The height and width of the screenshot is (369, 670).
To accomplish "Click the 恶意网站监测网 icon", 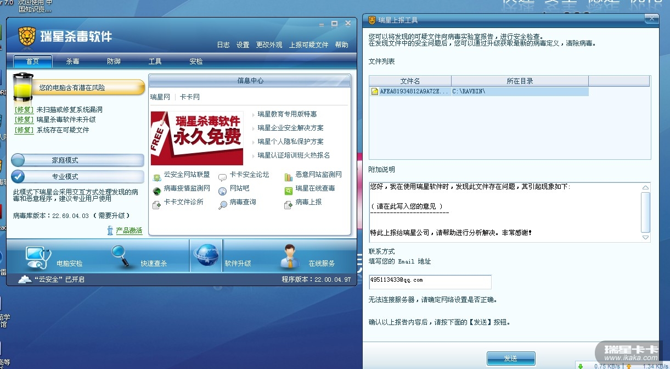I will (289, 177).
